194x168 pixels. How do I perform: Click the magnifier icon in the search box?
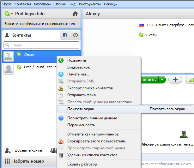[x=7, y=45]
